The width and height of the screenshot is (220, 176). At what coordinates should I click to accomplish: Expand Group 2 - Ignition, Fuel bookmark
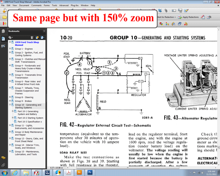click(10, 52)
